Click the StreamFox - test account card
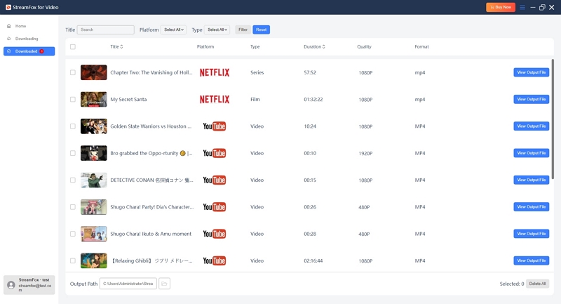Screen dimensions: 561x304 click(x=29, y=285)
